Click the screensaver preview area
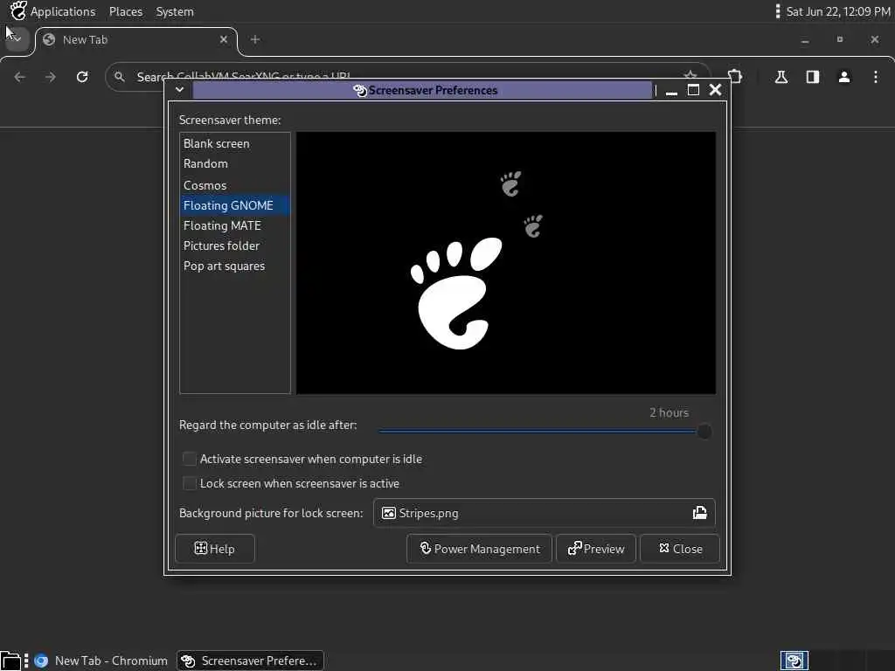 (x=506, y=263)
